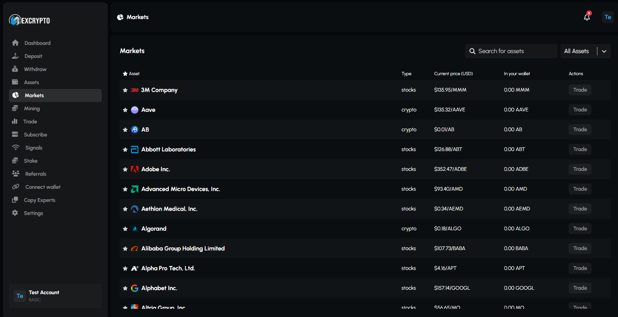This screenshot has width=618, height=317.
Task: Toggle favorite star for Adobe Inc.
Action: [x=125, y=169]
